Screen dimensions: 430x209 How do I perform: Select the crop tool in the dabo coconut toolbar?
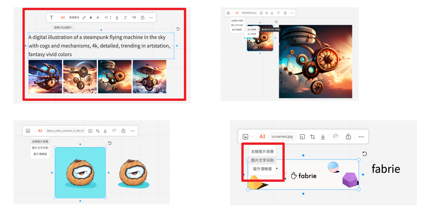coord(98,131)
